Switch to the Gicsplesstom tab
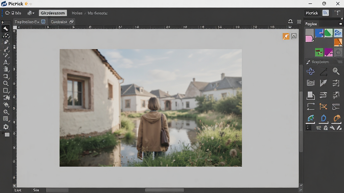The image size is (344, 193). [x=53, y=13]
